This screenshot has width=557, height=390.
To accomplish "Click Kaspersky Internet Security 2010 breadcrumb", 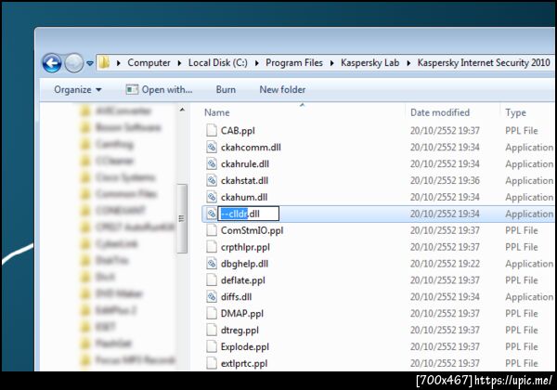I will tap(484, 63).
